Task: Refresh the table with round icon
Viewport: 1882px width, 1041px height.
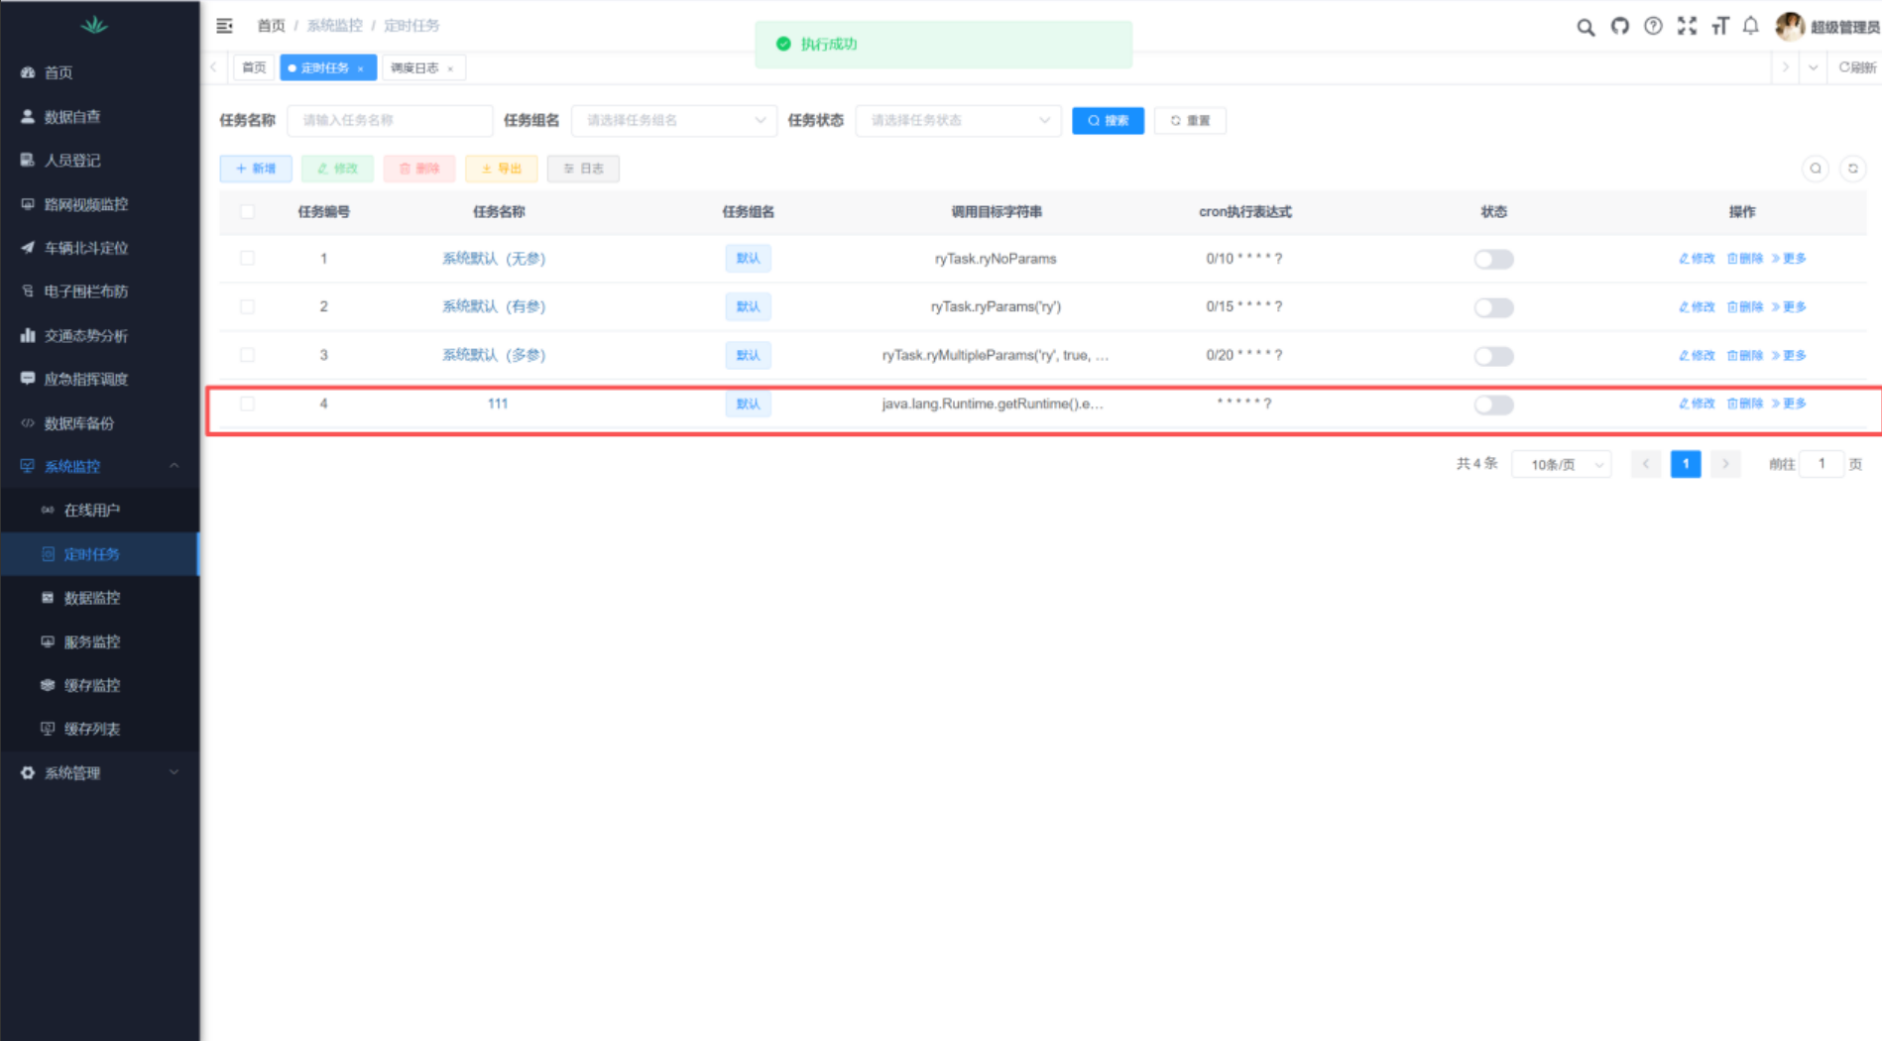Action: point(1852,169)
